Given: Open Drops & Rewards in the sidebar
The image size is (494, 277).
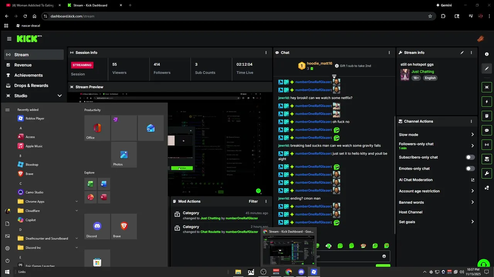Looking at the screenshot, I should [x=34, y=85].
